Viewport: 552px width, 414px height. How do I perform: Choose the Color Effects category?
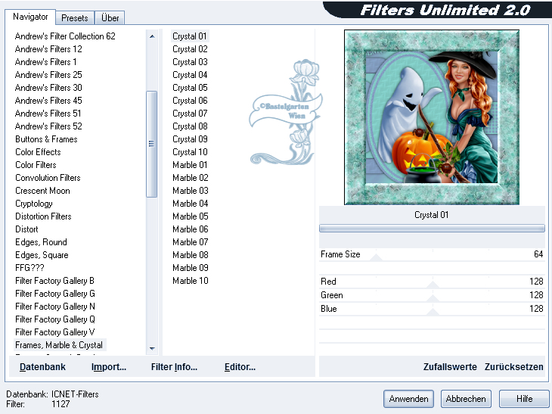pos(38,152)
